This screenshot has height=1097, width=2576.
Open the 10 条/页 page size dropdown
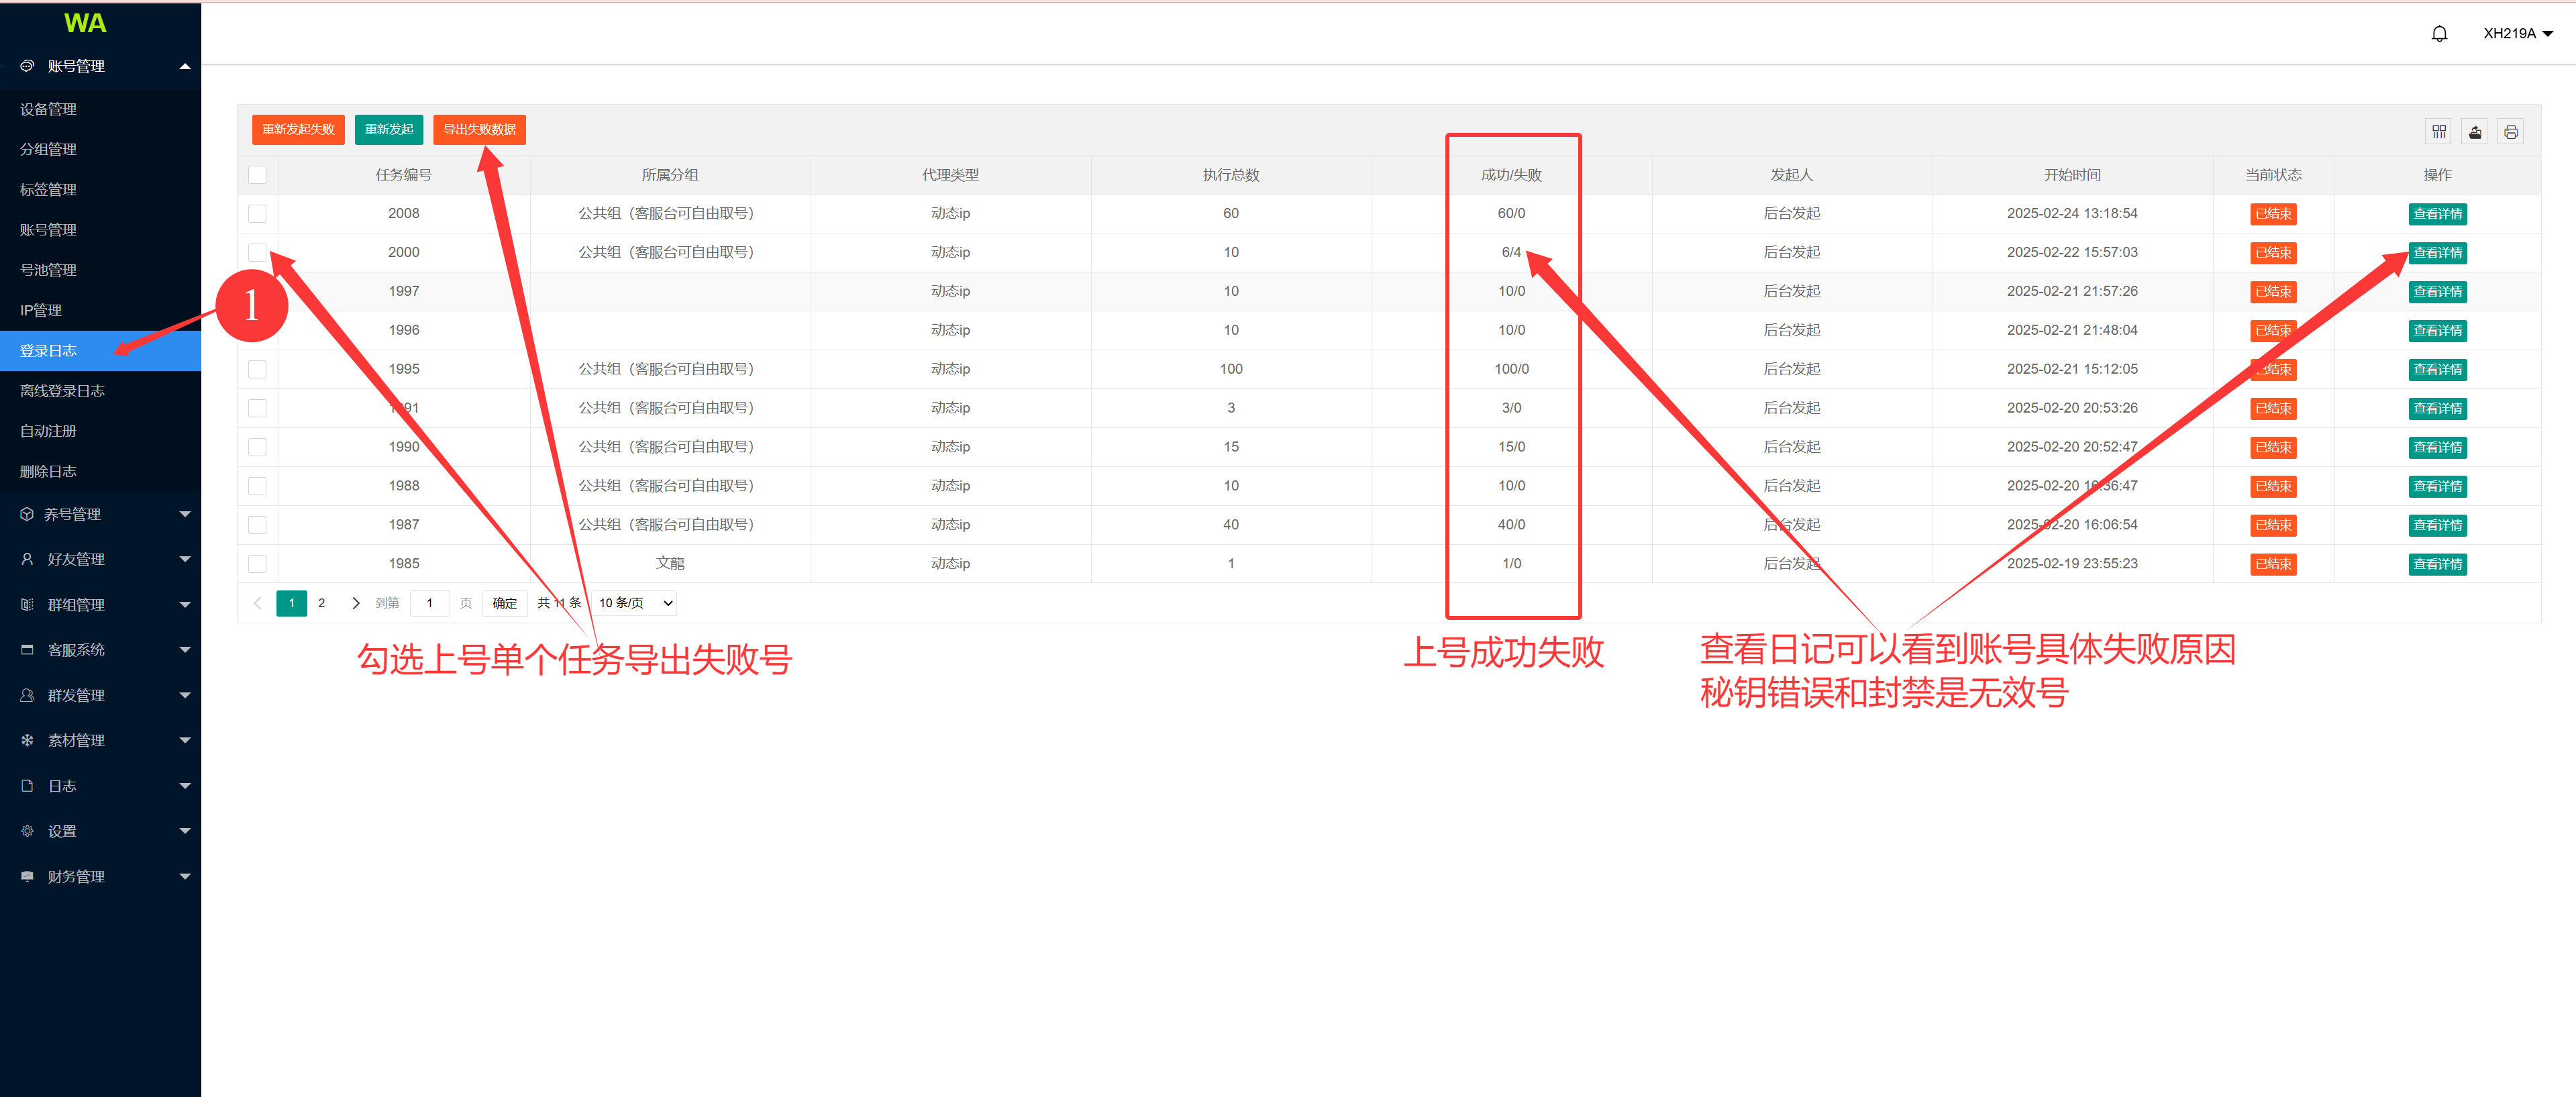point(635,603)
